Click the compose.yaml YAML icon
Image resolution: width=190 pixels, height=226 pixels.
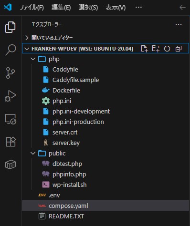pos(42,205)
